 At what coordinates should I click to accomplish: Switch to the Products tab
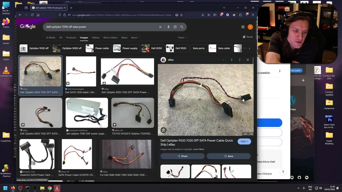(x=71, y=38)
